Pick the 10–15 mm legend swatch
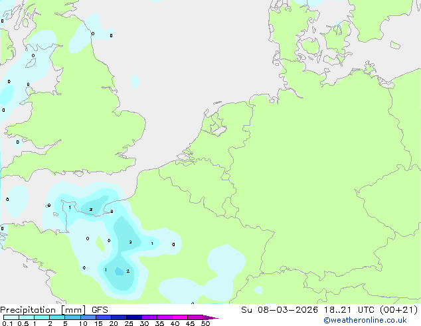The image size is (421, 326). (x=88, y=317)
